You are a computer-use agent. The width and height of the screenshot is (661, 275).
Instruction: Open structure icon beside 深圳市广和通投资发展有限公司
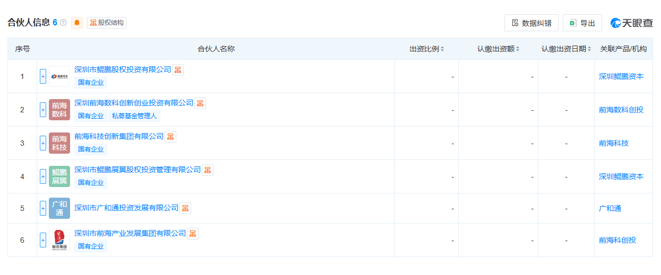pos(185,208)
